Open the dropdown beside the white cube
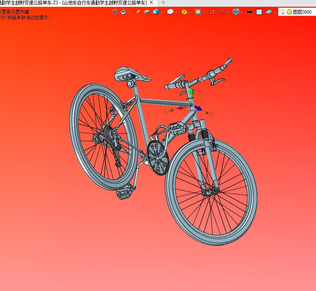The image size is (316, 291). tap(176, 12)
